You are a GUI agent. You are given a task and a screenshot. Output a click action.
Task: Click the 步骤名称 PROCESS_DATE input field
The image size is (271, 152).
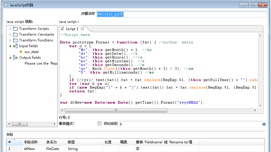(x=181, y=14)
